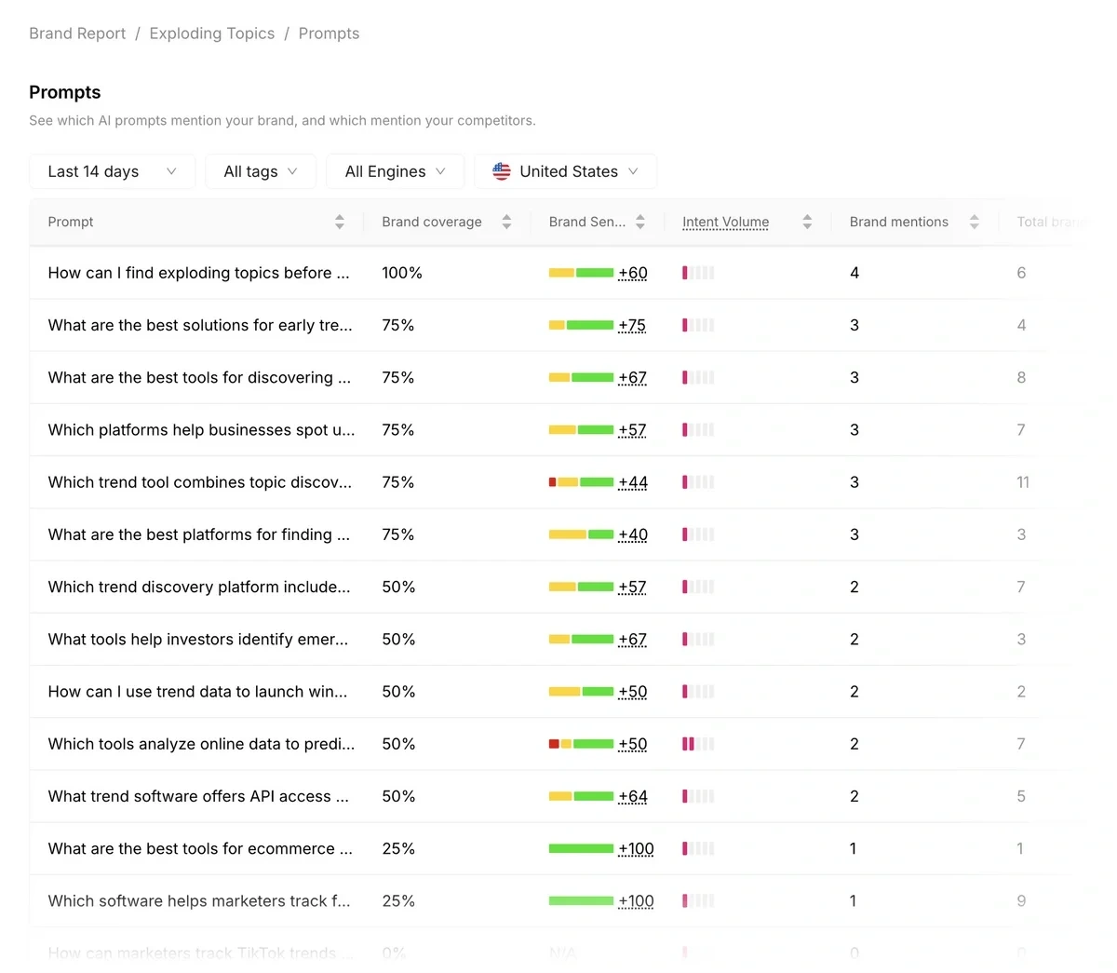
Task: Click sentiment bar in 'Which tools analyze online data' row
Action: coord(582,744)
